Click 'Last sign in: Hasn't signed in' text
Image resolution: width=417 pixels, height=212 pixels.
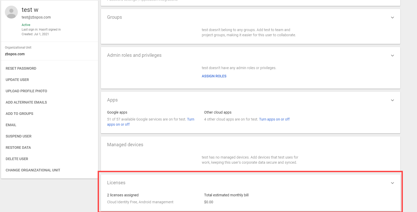pos(41,30)
